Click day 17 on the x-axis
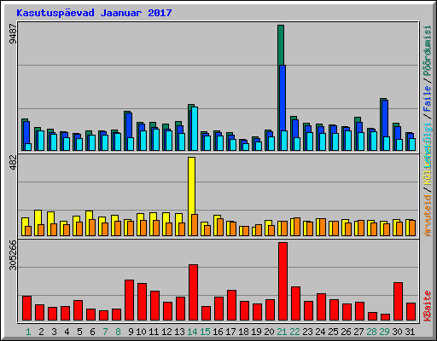The width and height of the screenshot is (437, 341). (230, 332)
